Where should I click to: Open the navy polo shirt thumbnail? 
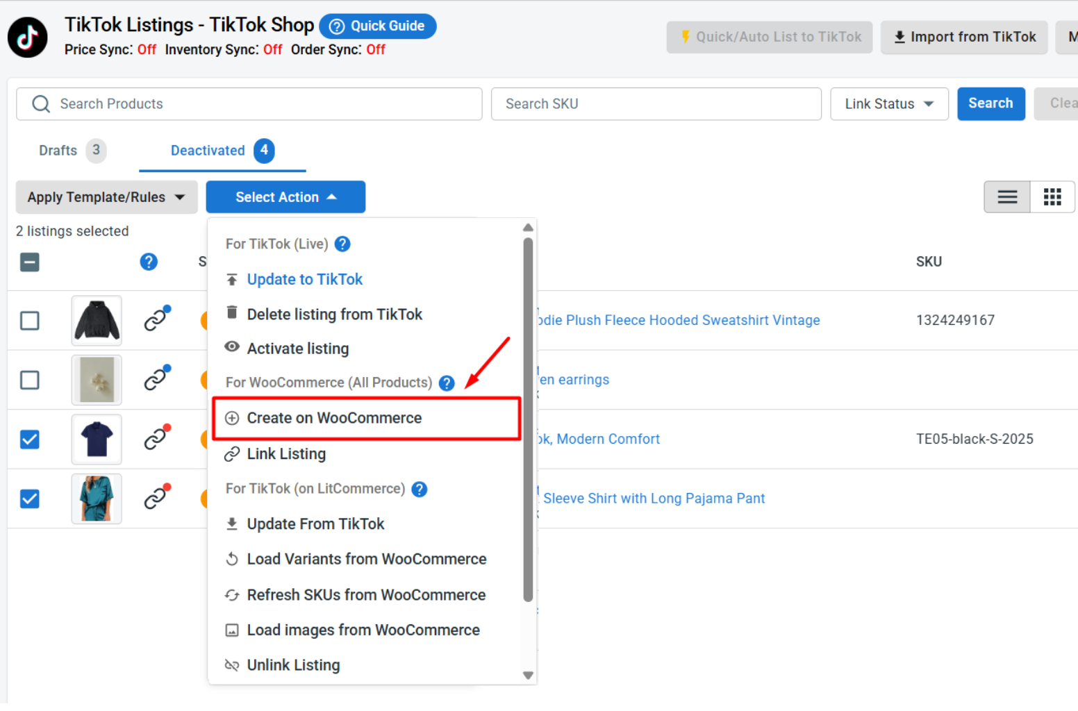(x=97, y=440)
